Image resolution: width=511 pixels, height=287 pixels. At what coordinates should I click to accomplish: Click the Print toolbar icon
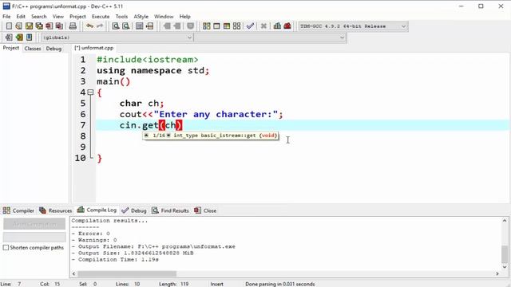coord(73,26)
